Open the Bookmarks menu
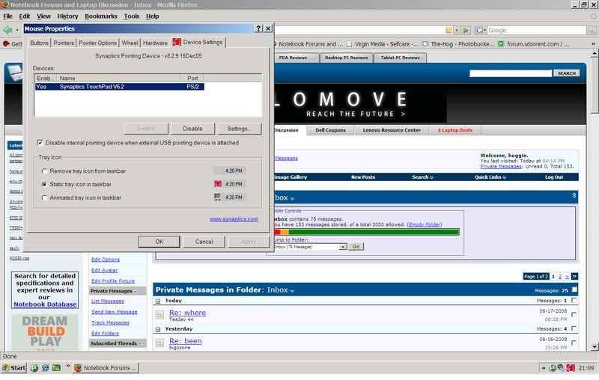599x380 pixels. pyautogui.click(x=101, y=16)
